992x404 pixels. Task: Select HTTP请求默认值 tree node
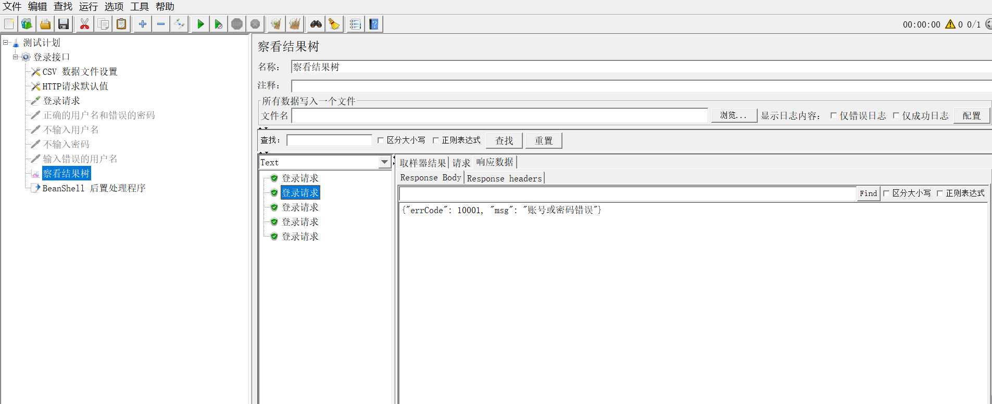[x=75, y=86]
